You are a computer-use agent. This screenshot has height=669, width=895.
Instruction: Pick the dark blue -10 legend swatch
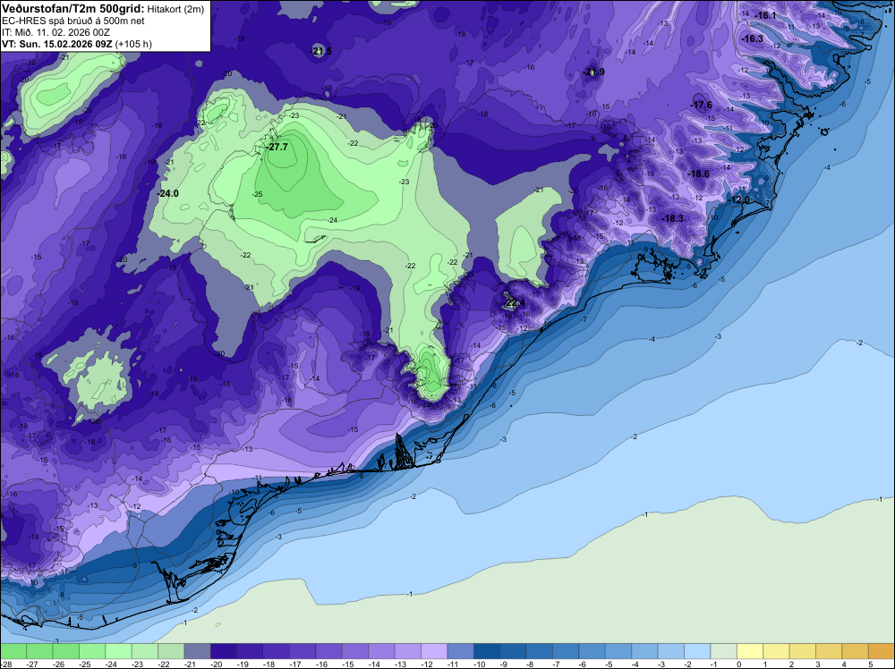[487, 651]
